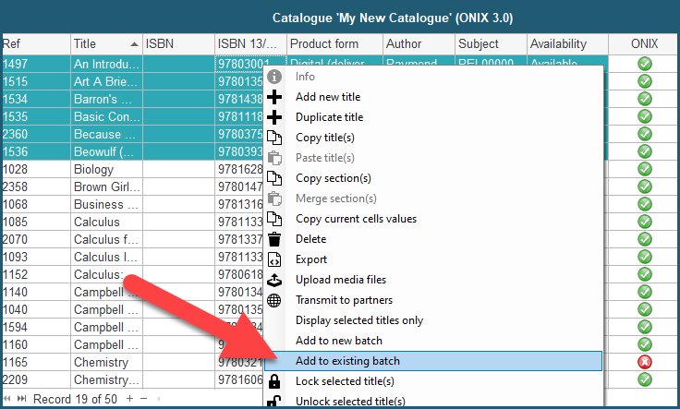The width and height of the screenshot is (680, 409).
Task: Click trash can icon beside Delete
Action: point(274,239)
